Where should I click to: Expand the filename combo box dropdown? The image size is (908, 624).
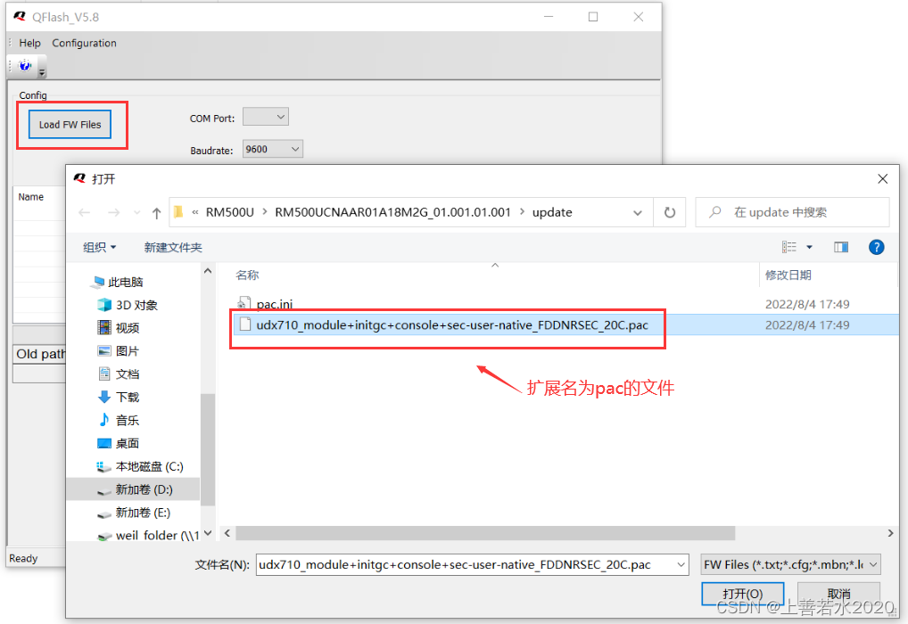[x=681, y=564]
